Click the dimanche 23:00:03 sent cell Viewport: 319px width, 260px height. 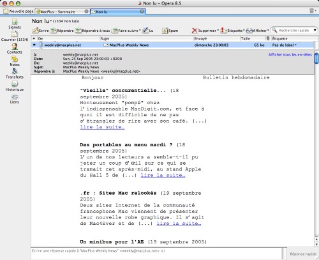211,45
